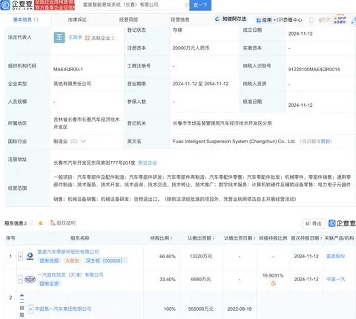This screenshot has width=356, height=319.
Task: Click the 国有控股 tag
Action: tap(49, 260)
